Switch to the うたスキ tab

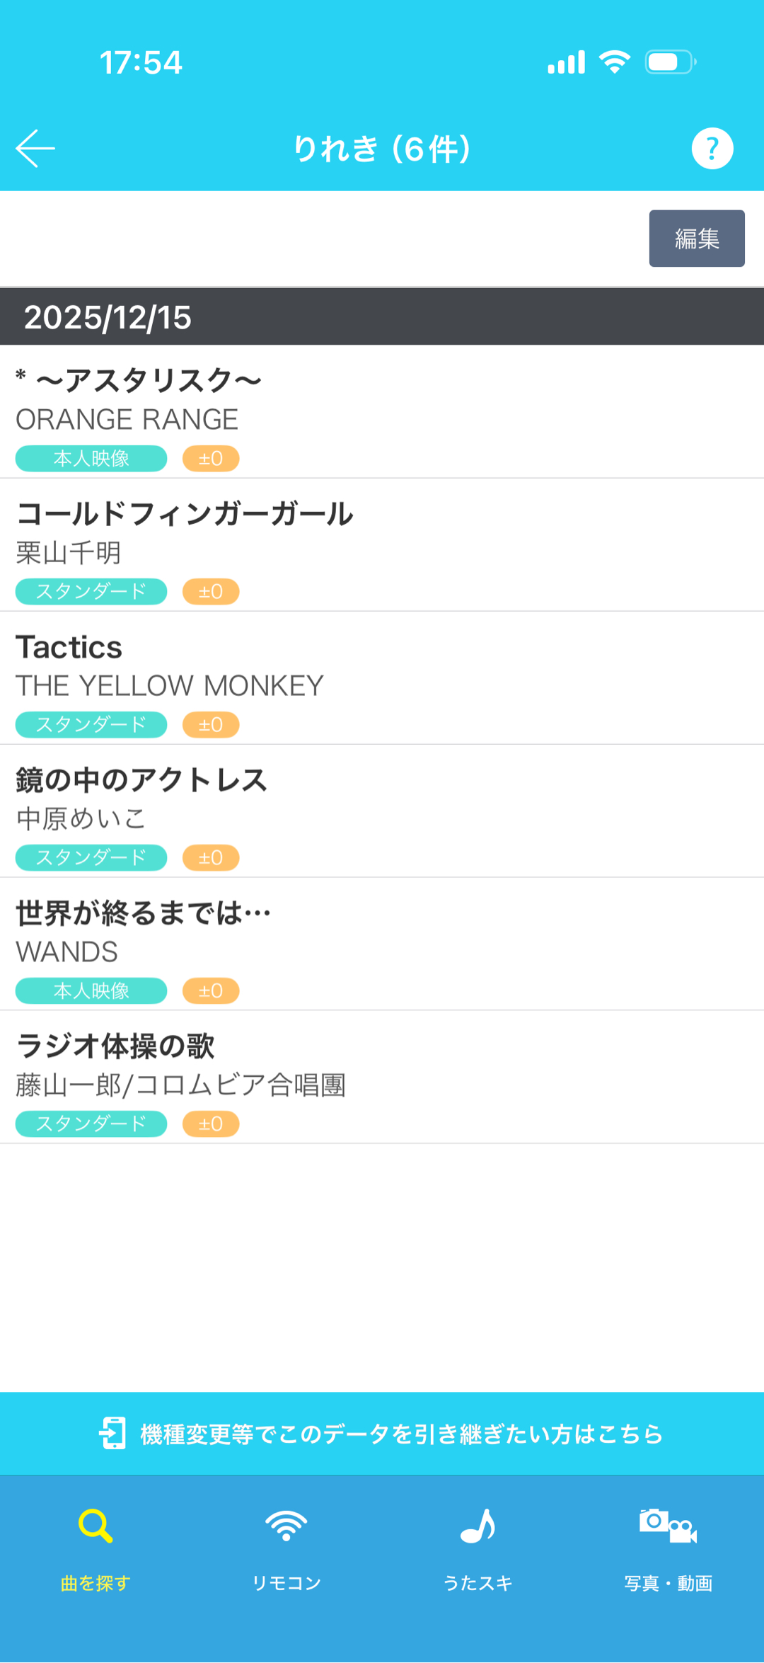click(x=477, y=1583)
